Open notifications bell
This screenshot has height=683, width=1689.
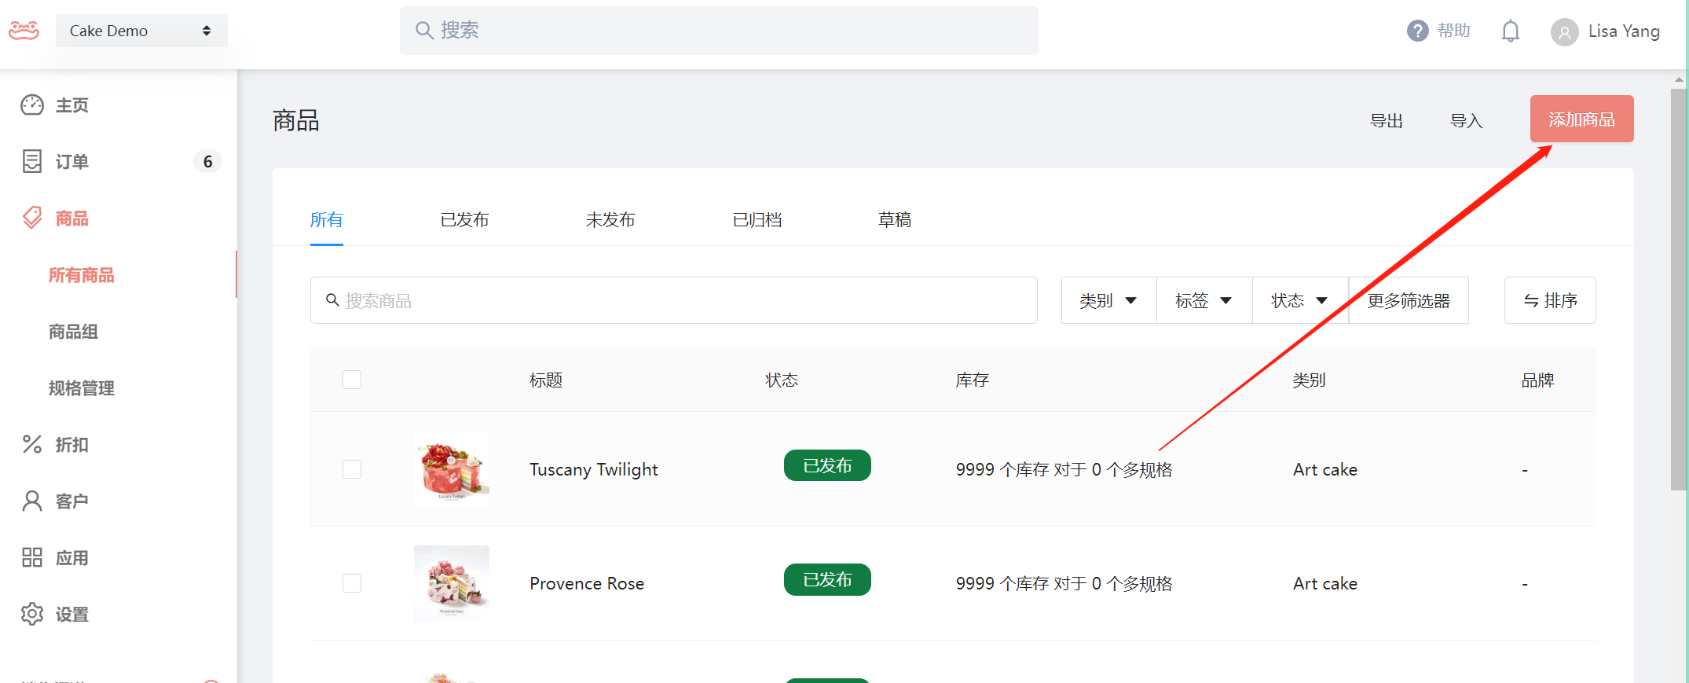(1510, 31)
